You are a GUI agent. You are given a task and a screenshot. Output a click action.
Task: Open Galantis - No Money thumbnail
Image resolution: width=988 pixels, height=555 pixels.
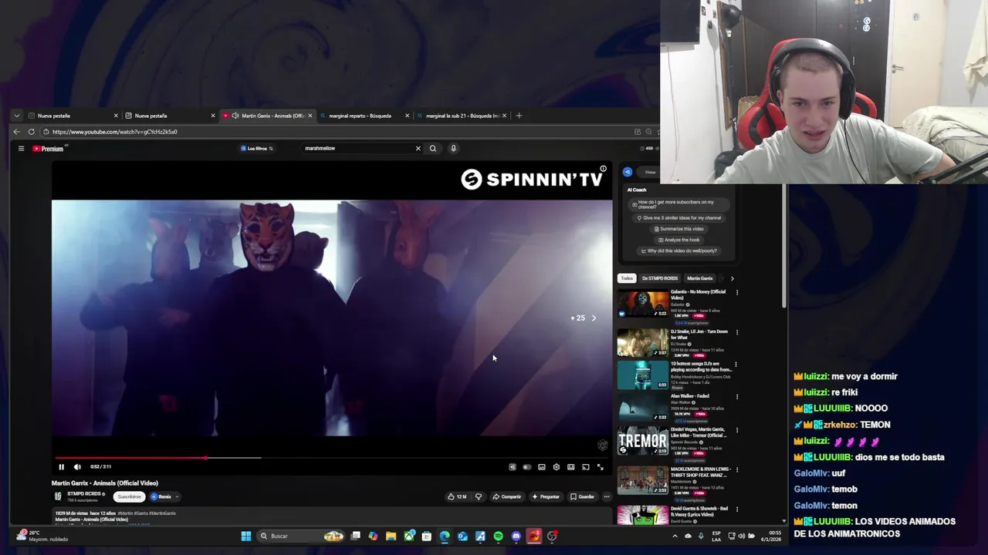point(642,304)
